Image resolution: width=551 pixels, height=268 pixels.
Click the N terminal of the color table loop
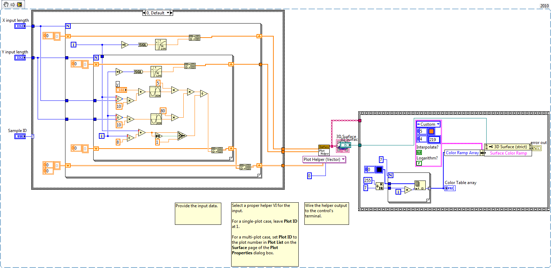coord(390,175)
